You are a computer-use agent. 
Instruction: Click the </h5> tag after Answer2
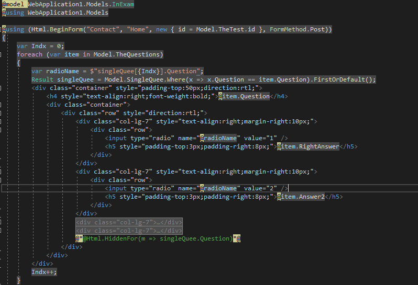coord(334,197)
